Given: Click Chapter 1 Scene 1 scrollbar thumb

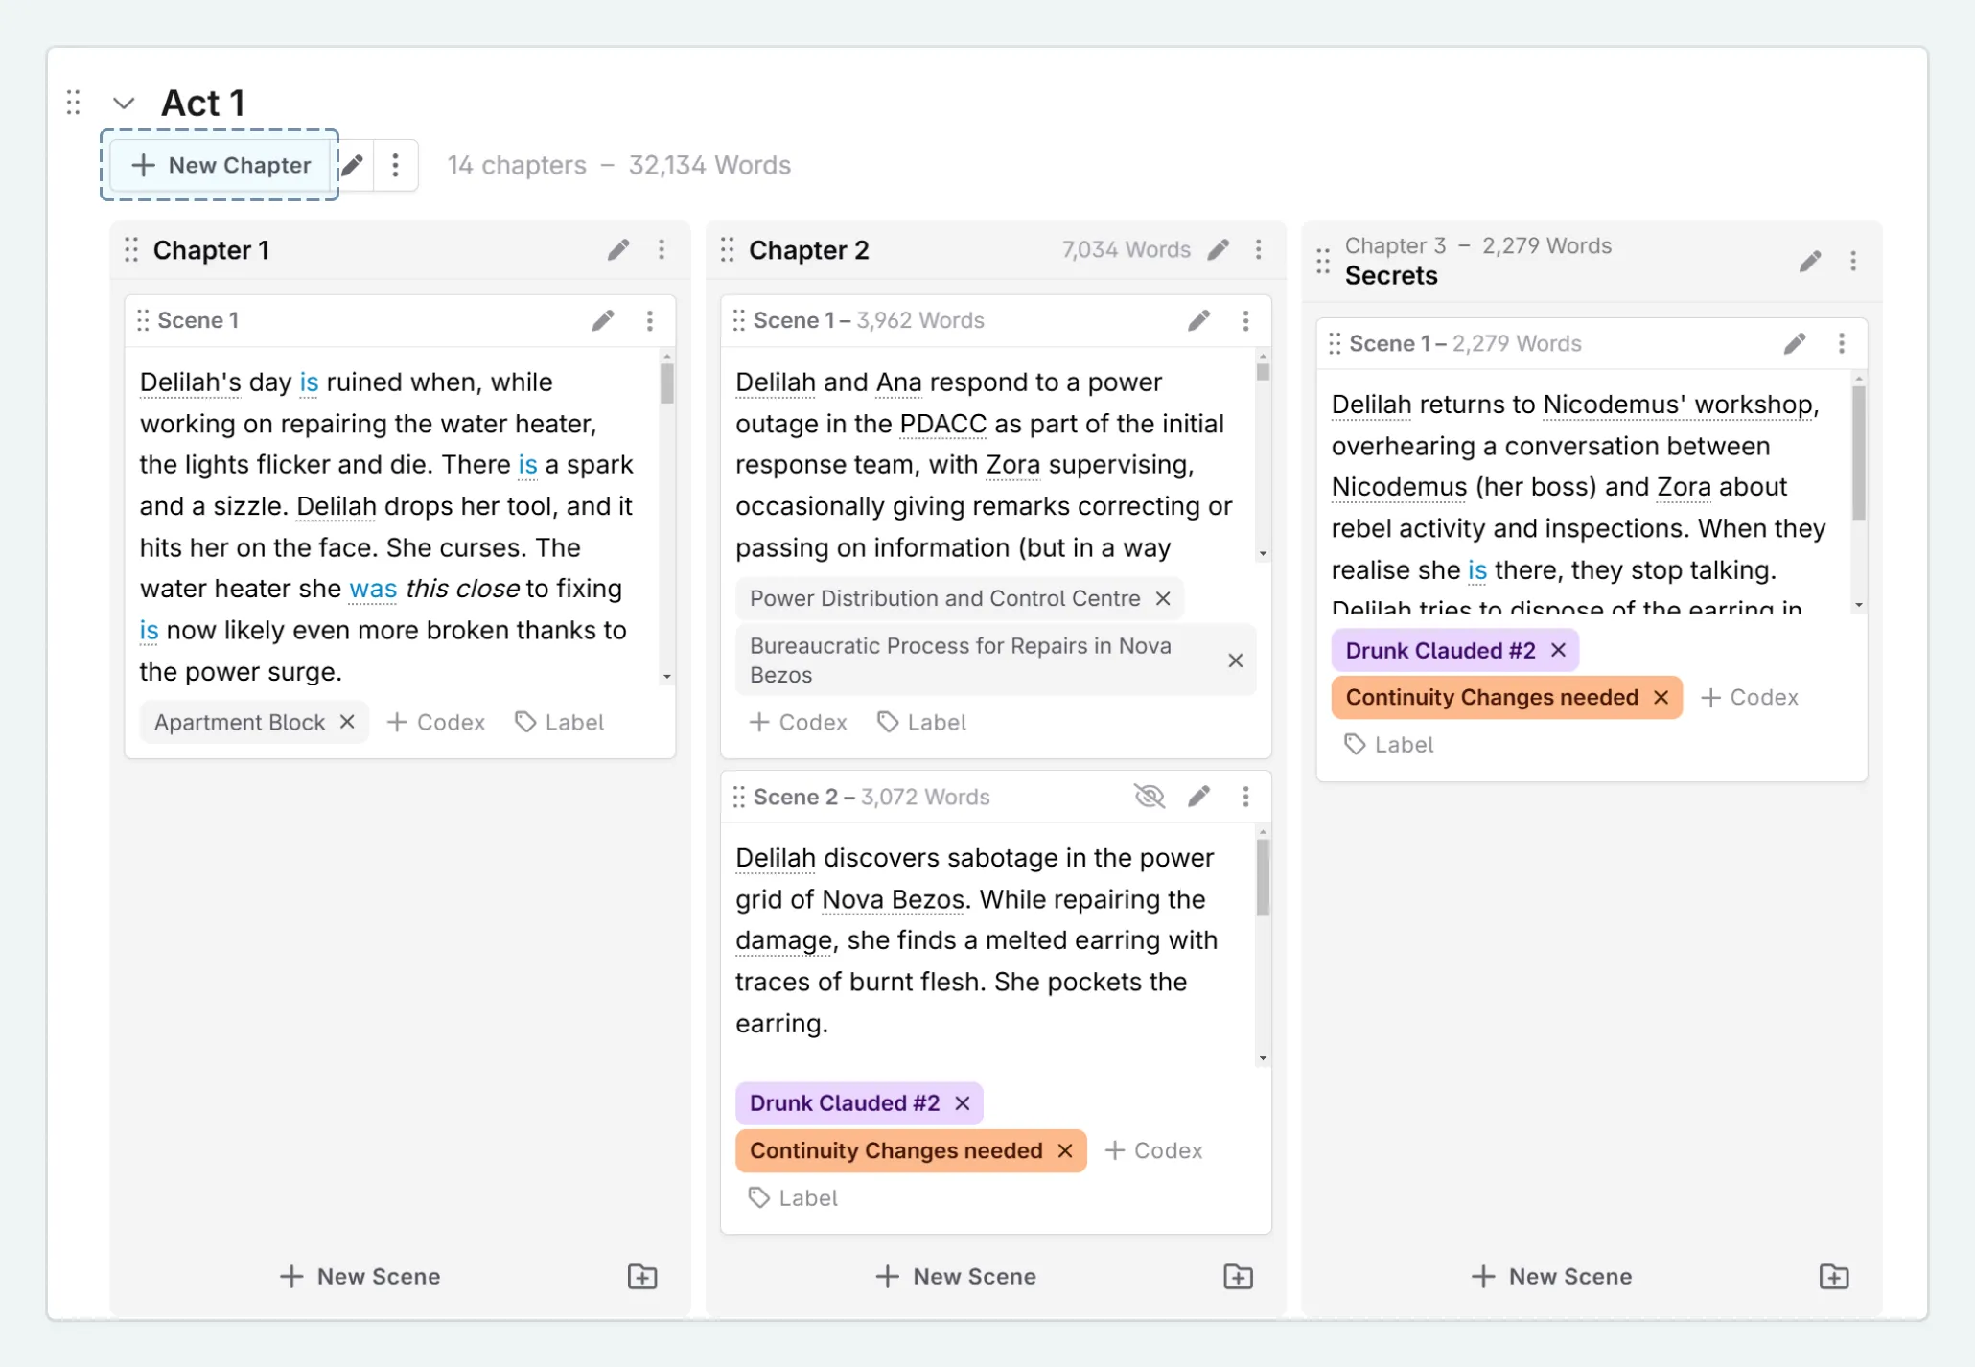Looking at the screenshot, I should (666, 383).
